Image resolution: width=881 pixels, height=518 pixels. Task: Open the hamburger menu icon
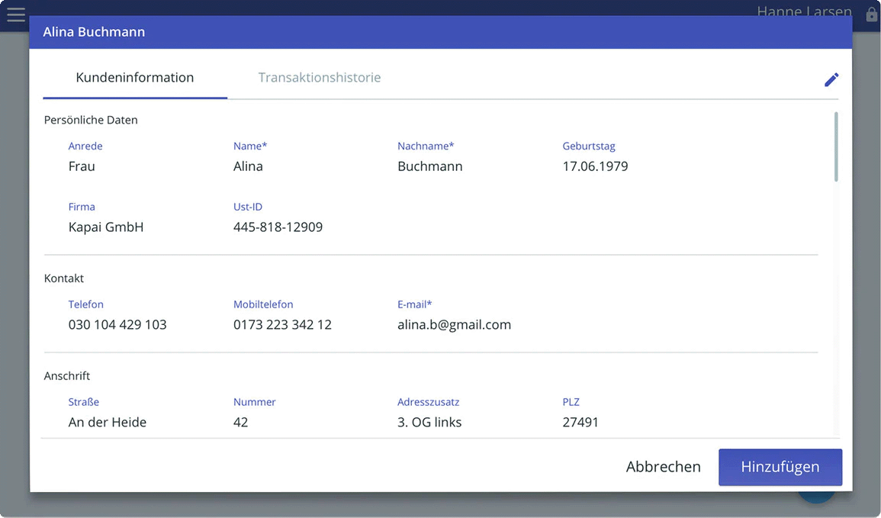pyautogui.click(x=16, y=14)
